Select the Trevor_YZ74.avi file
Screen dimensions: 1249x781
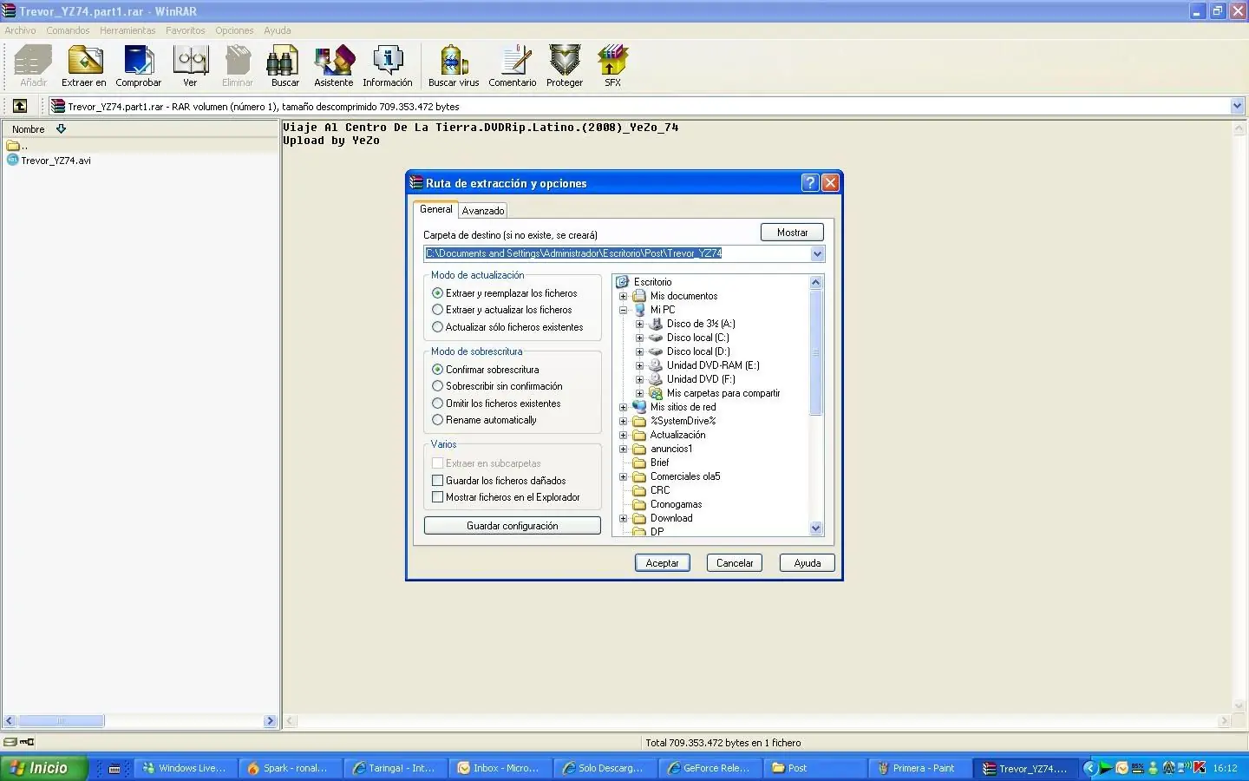pyautogui.click(x=49, y=161)
